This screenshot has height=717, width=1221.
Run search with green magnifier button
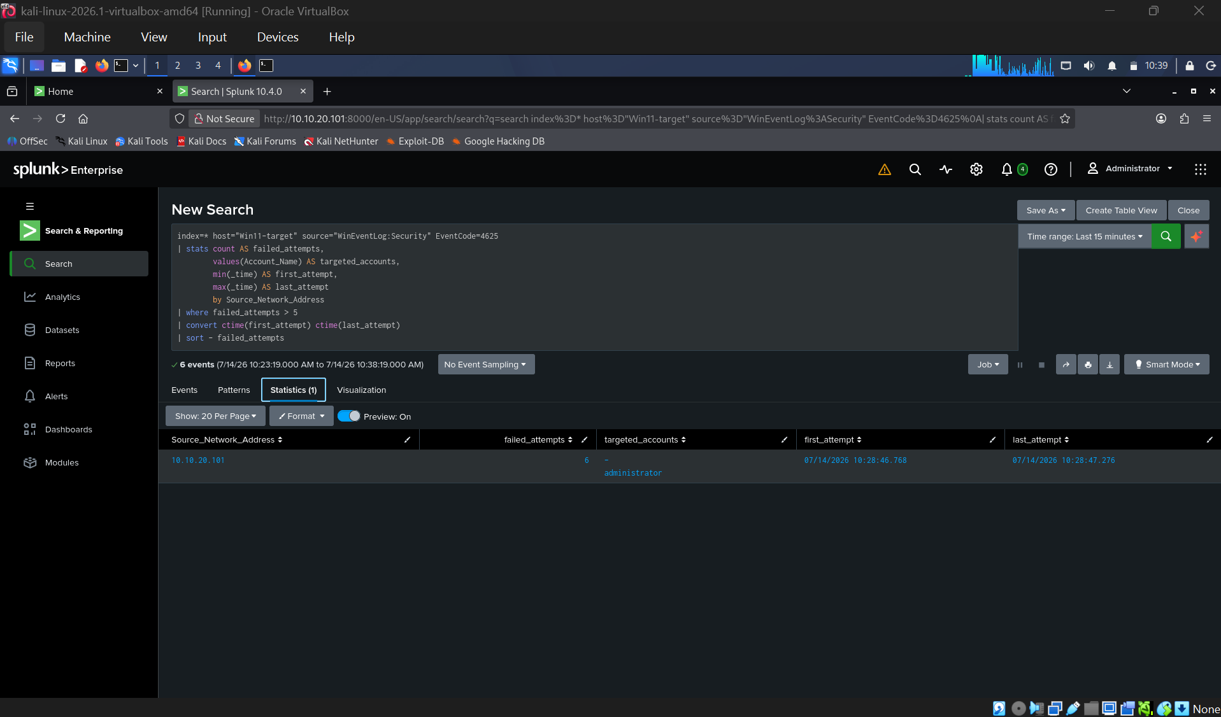tap(1166, 236)
